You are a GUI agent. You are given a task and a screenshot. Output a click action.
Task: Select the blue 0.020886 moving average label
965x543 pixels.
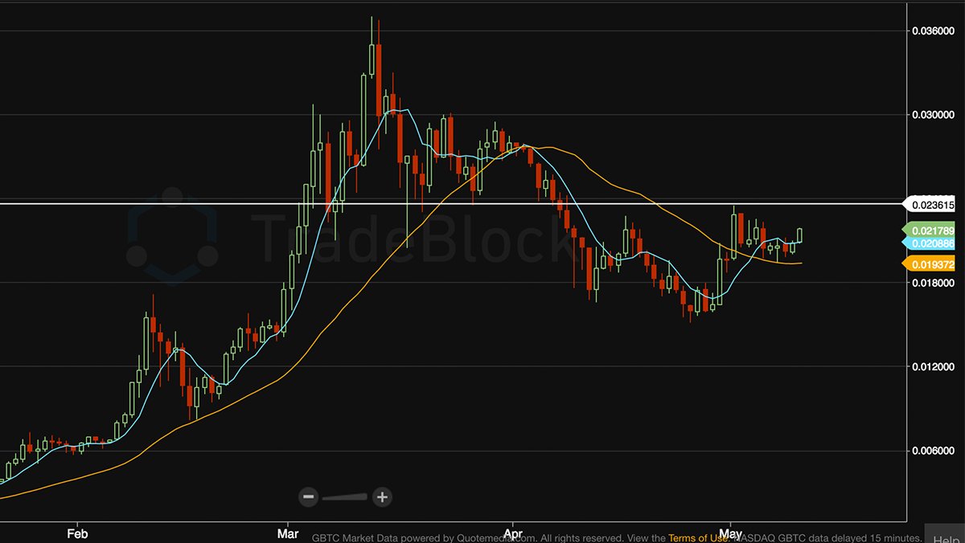coord(930,243)
